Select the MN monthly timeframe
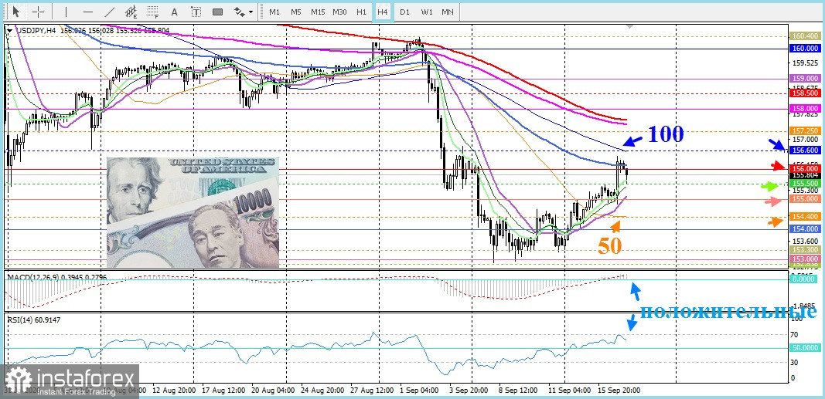Viewport: 825px width, 399px height. click(x=447, y=12)
